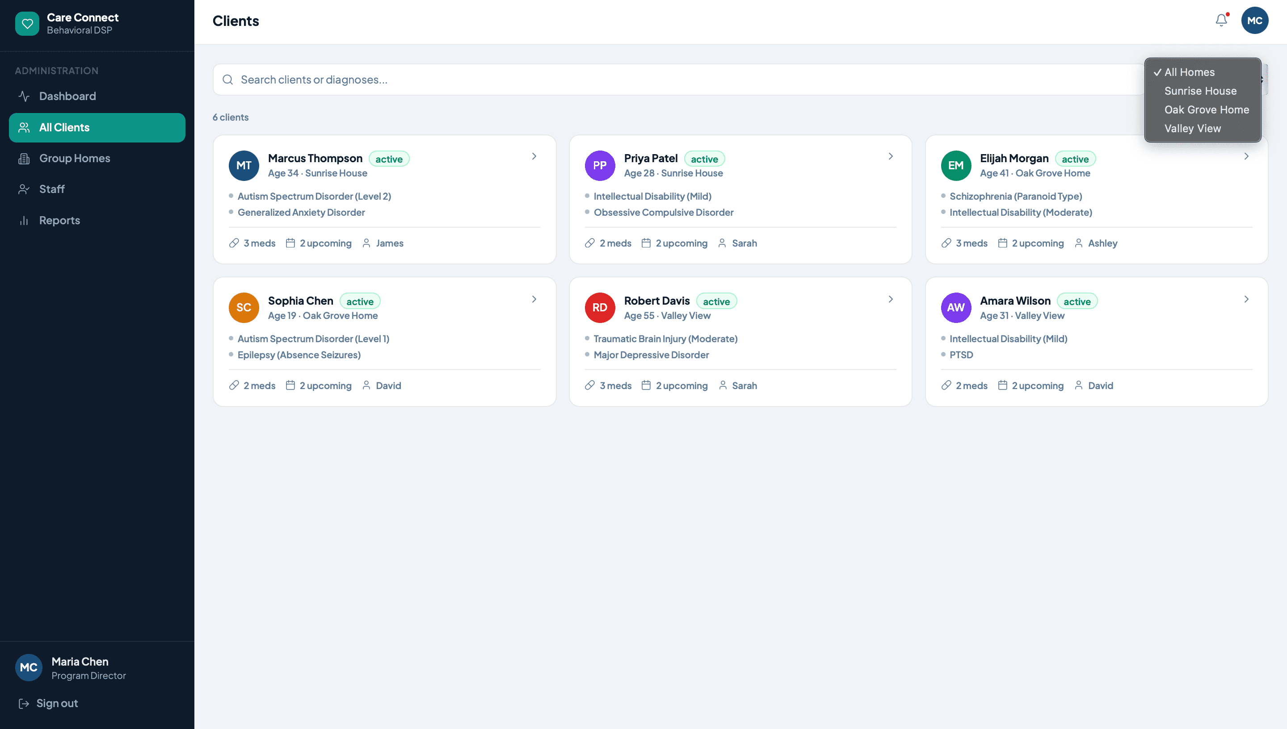Viewport: 1287px width, 729px height.
Task: Click the Staff person-check icon
Action: tap(24, 189)
